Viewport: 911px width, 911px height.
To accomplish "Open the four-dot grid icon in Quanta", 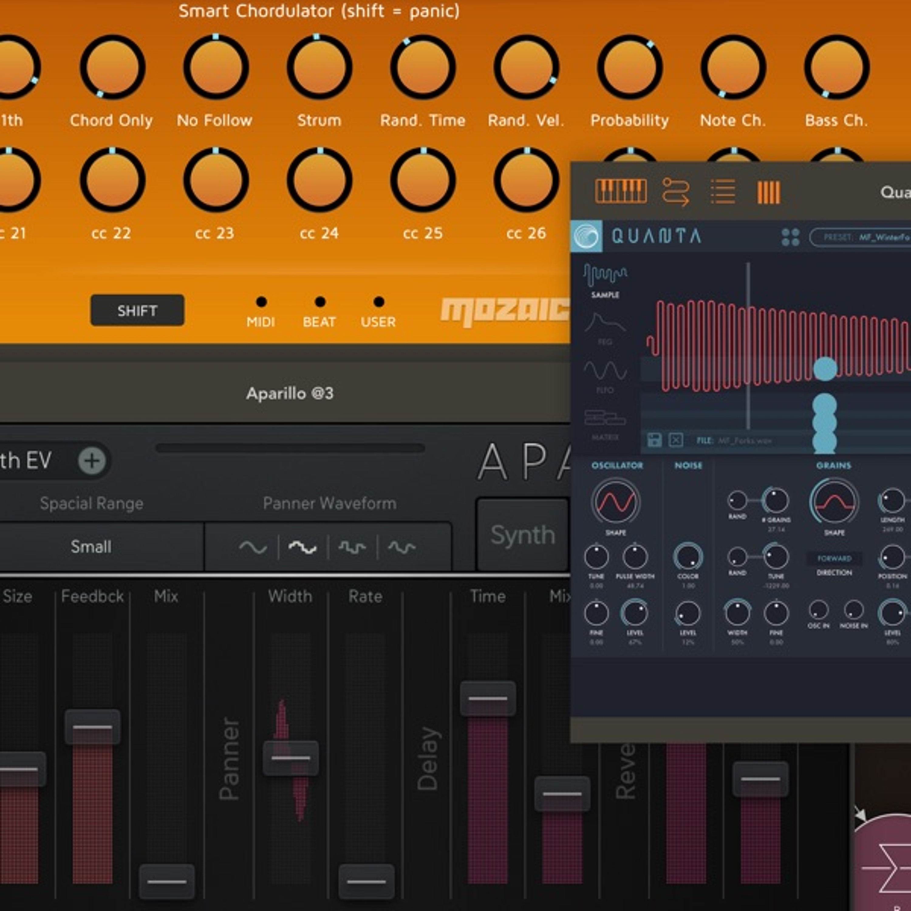I will (790, 237).
